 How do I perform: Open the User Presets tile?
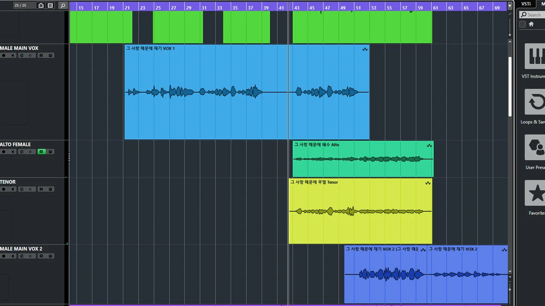click(x=535, y=148)
